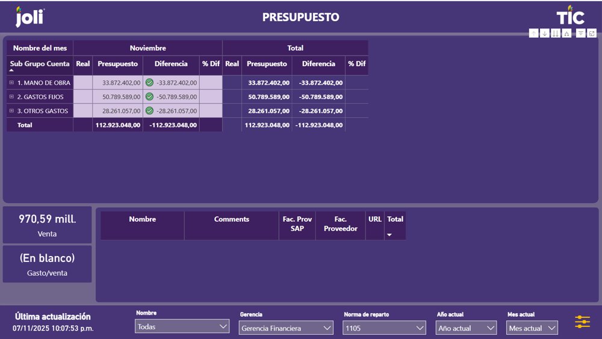Click the drill up arrow icon
The height and width of the screenshot is (339, 602).
(x=534, y=34)
